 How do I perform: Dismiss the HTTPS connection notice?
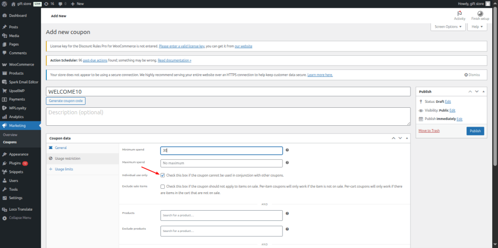(472, 75)
